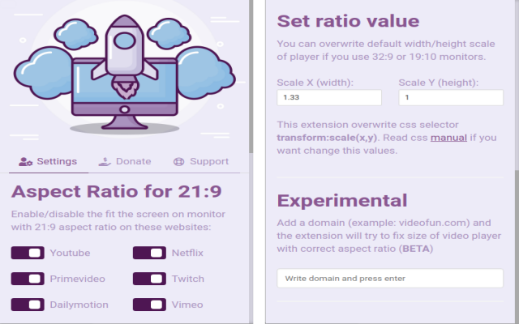
Task: Select the Settings tab
Action: pos(49,162)
